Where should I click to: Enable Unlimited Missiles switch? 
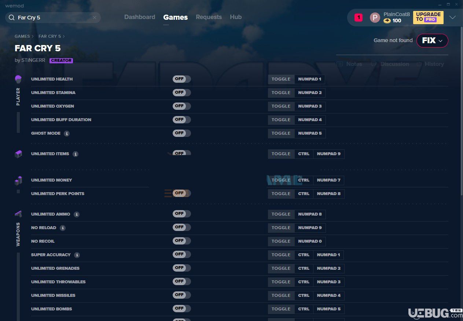tap(182, 295)
